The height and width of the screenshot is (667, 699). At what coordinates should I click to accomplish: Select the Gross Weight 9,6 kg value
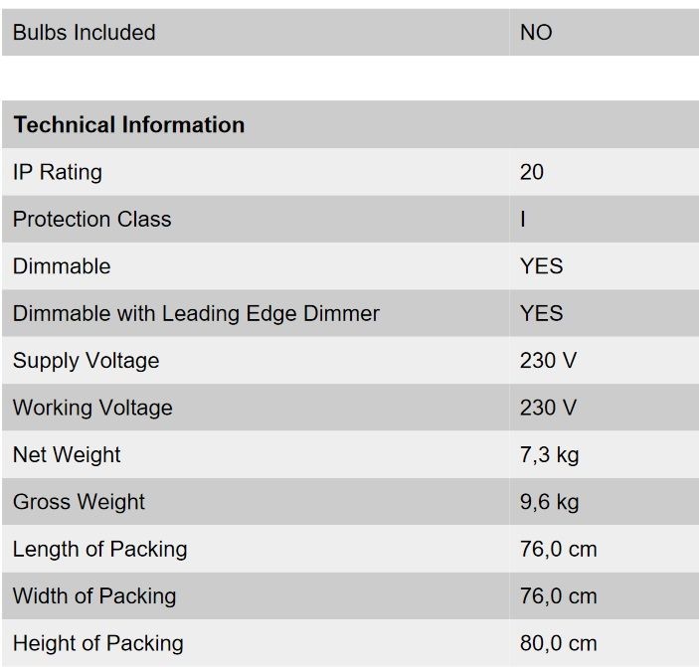549,502
